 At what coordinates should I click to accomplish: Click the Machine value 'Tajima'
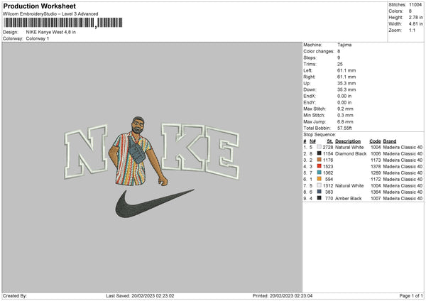[x=344, y=45]
